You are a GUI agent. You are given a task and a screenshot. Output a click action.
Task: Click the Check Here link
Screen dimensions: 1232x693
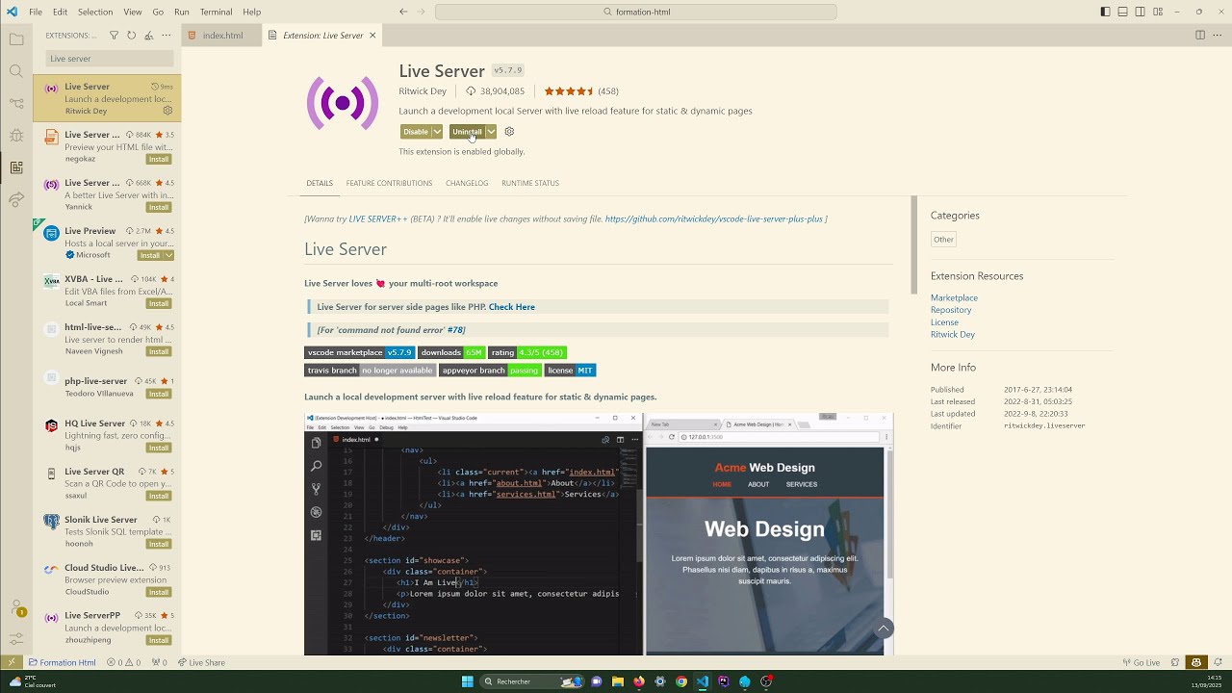point(512,307)
